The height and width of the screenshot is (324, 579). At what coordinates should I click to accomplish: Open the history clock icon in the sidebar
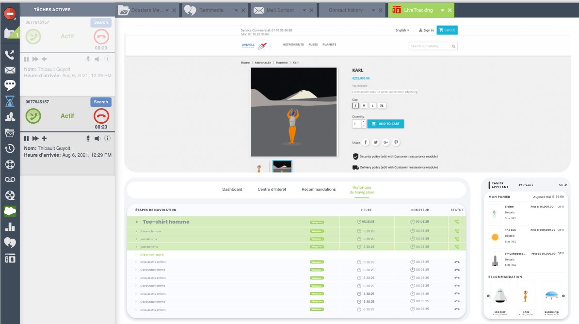(x=10, y=148)
